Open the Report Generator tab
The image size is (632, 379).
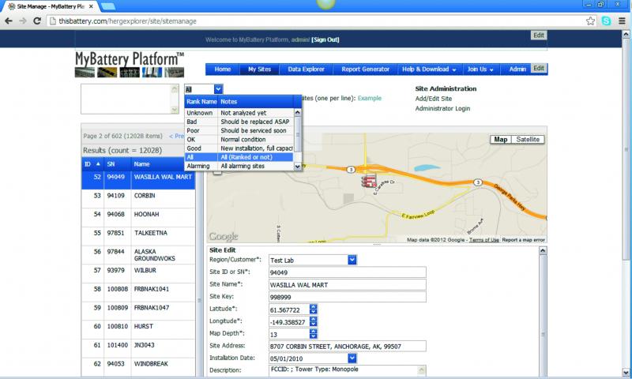[x=365, y=69]
